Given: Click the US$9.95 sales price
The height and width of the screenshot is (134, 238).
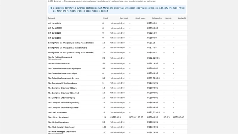Looking at the screenshot, I should tap(151, 43).
